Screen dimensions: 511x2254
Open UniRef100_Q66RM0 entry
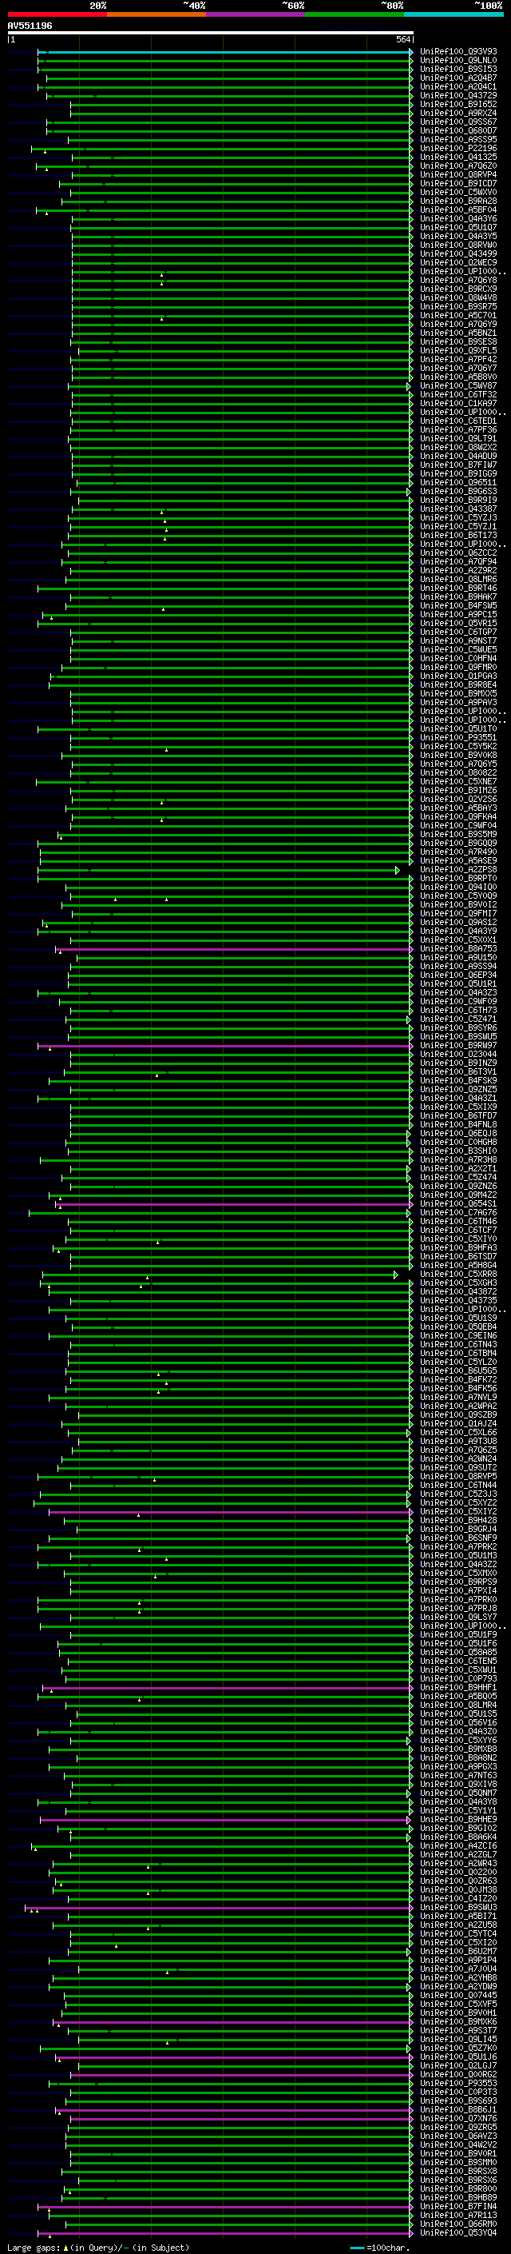pyautogui.click(x=458, y=2224)
